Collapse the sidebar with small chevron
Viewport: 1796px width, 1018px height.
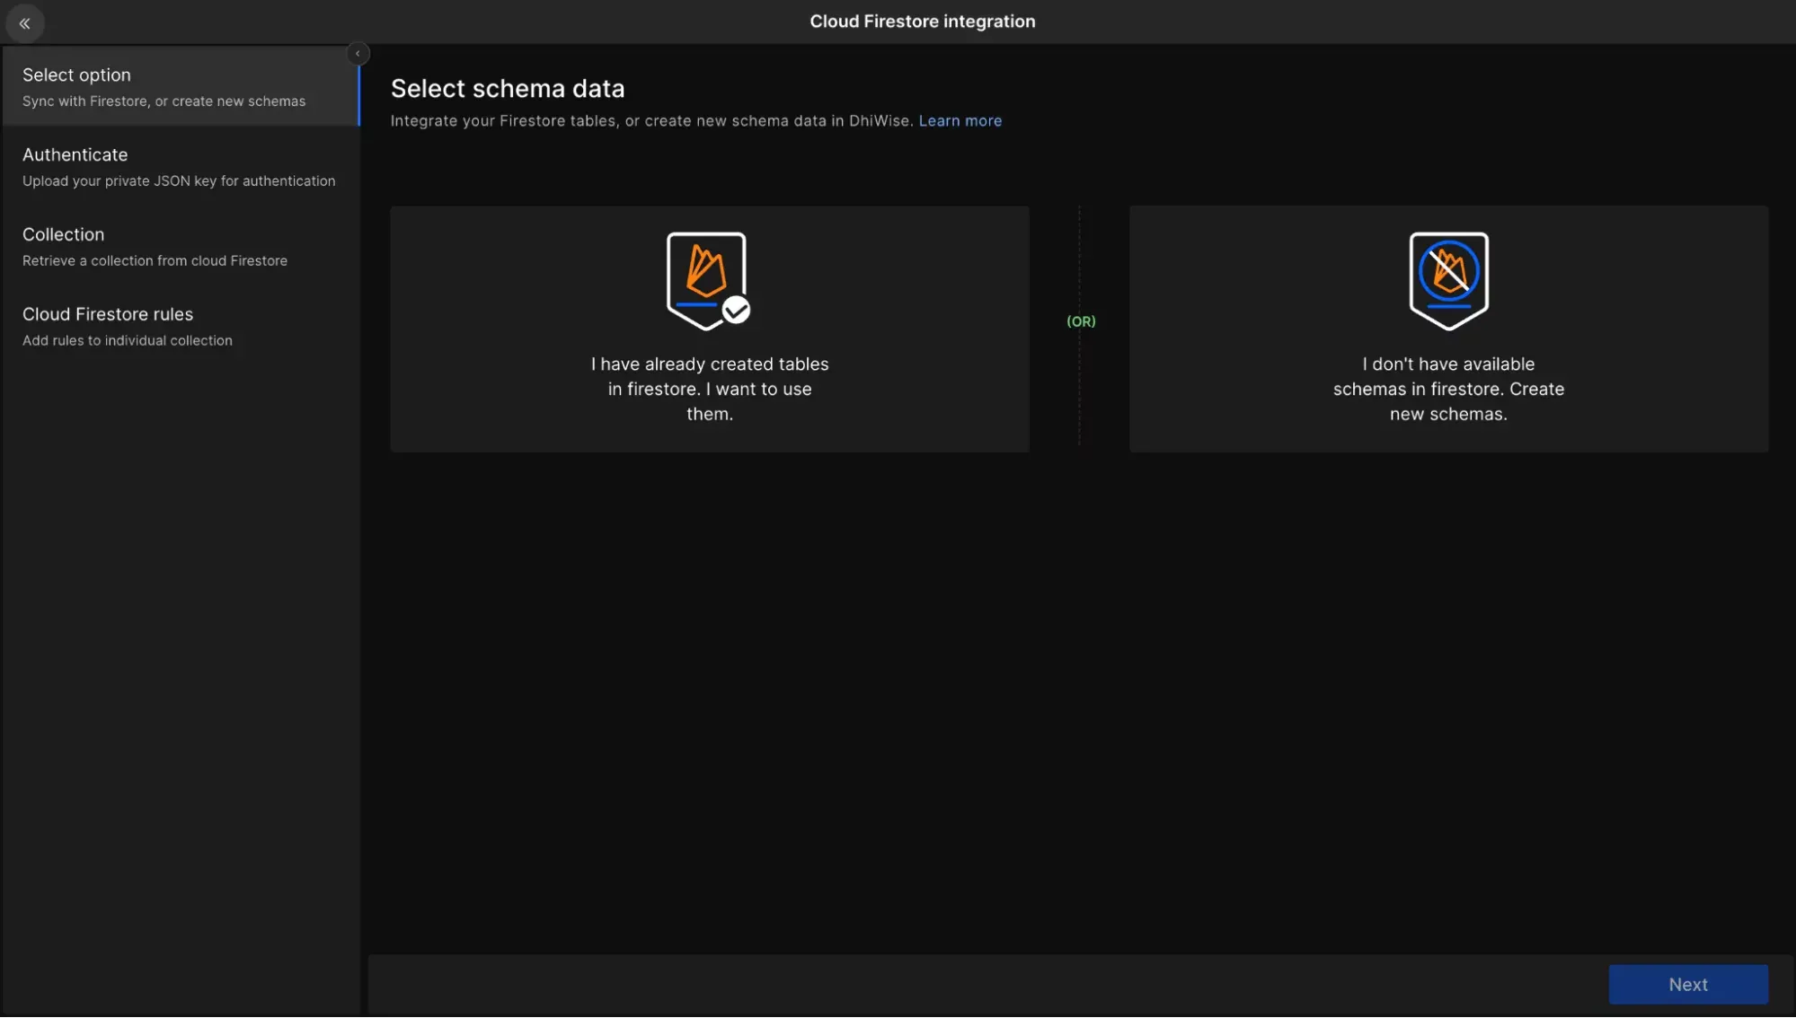[x=358, y=54]
